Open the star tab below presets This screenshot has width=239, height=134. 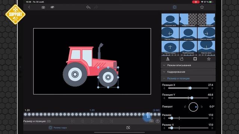point(209,59)
